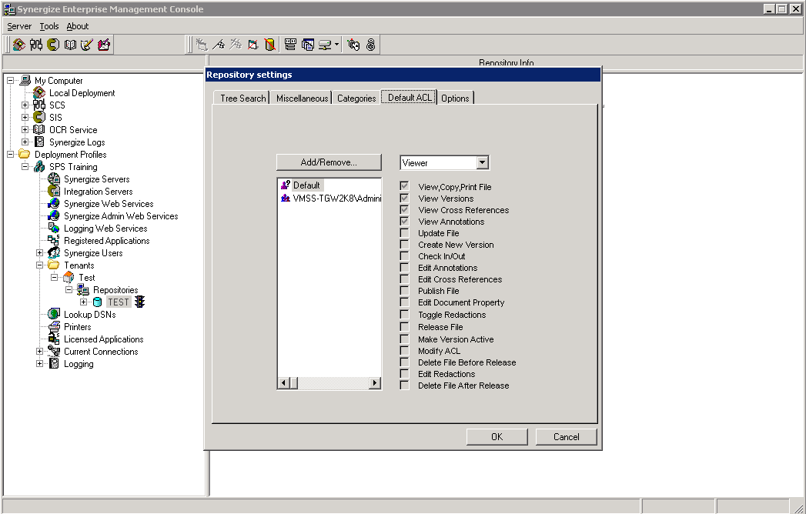Screen dimensions: 806x514
Task: Switch to the Options tab
Action: (456, 98)
